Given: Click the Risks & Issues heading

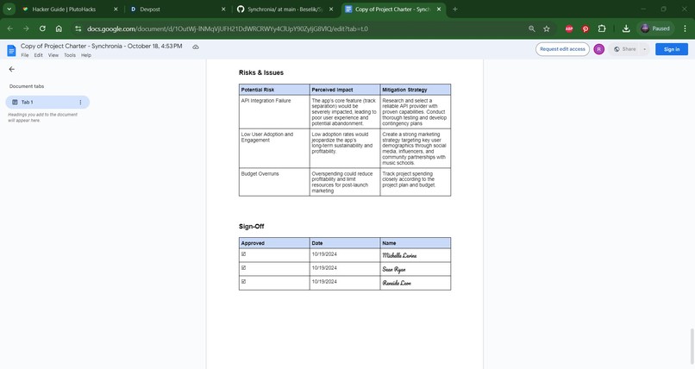Looking at the screenshot, I should point(261,72).
